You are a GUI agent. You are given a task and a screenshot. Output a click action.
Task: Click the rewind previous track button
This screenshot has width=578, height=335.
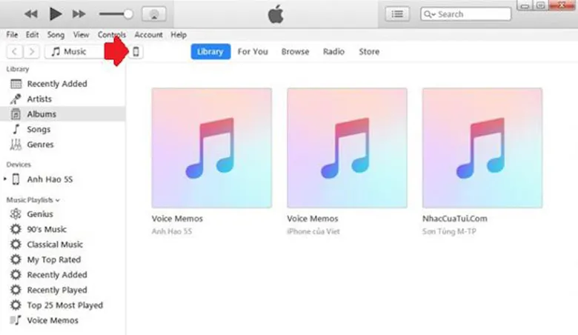coord(31,14)
